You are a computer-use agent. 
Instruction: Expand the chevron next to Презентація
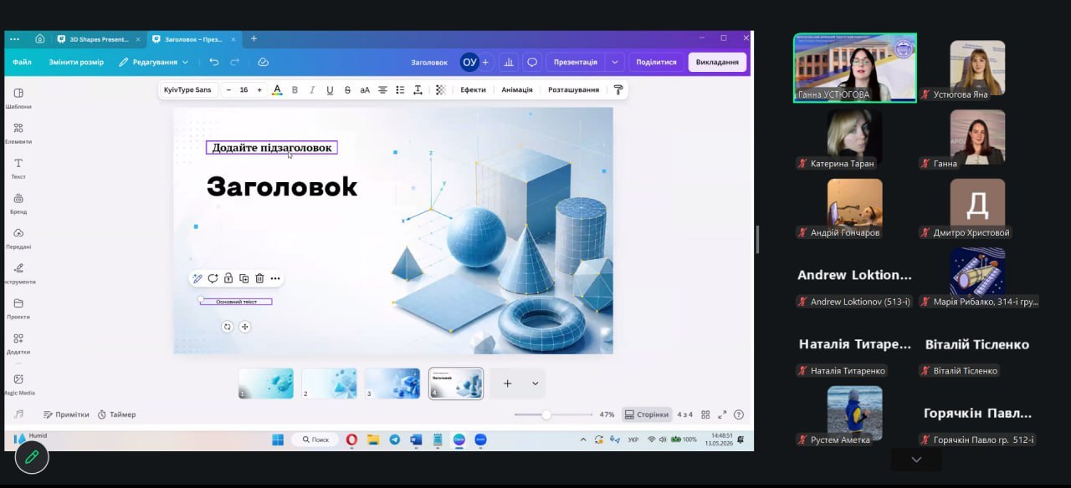tap(616, 62)
